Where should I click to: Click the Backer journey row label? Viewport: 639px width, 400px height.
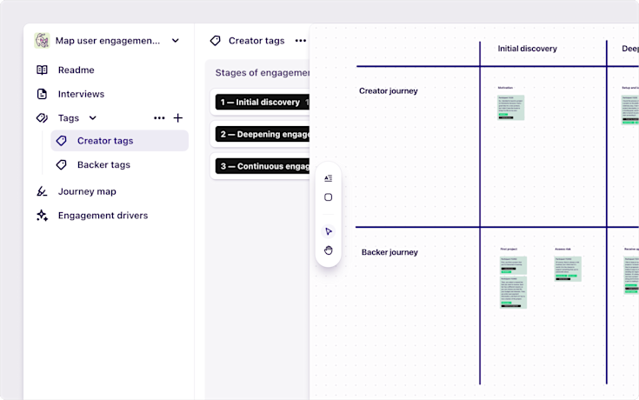point(389,252)
